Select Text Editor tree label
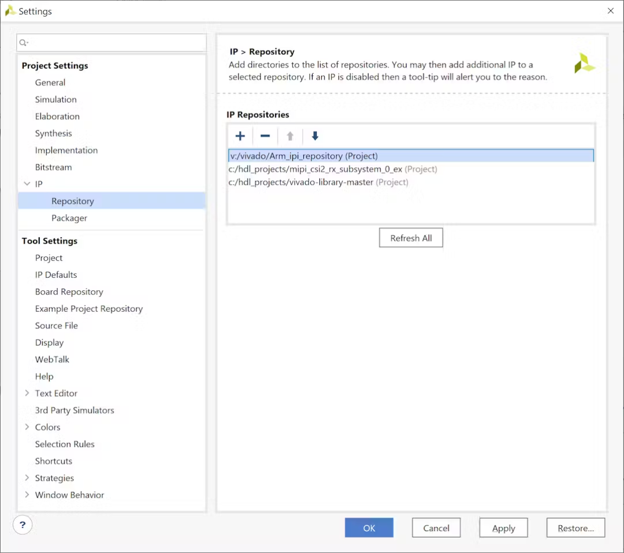 56,393
